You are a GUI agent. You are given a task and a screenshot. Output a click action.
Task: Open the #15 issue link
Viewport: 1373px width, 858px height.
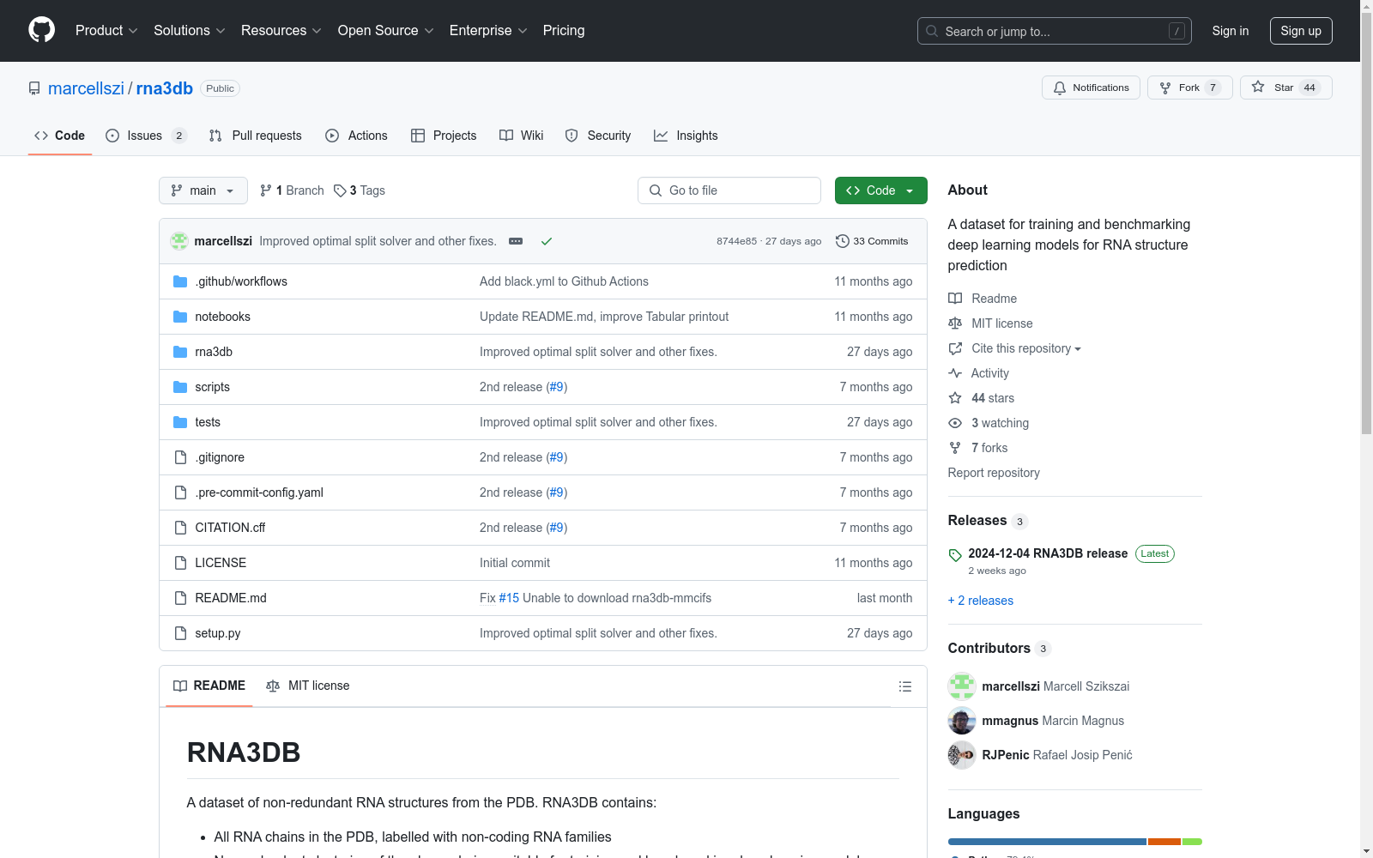click(x=509, y=598)
